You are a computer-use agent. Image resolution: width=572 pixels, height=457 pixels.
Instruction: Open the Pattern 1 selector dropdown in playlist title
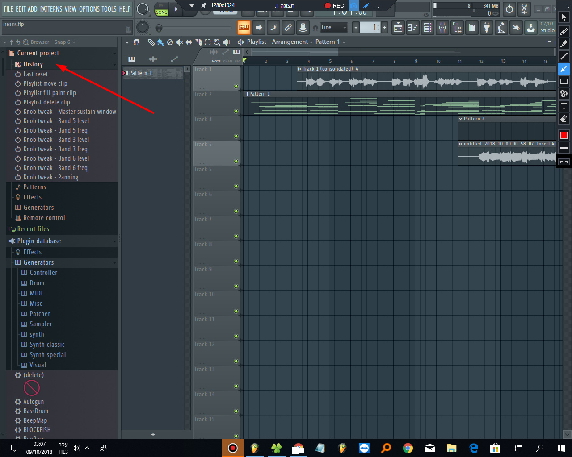pos(330,42)
